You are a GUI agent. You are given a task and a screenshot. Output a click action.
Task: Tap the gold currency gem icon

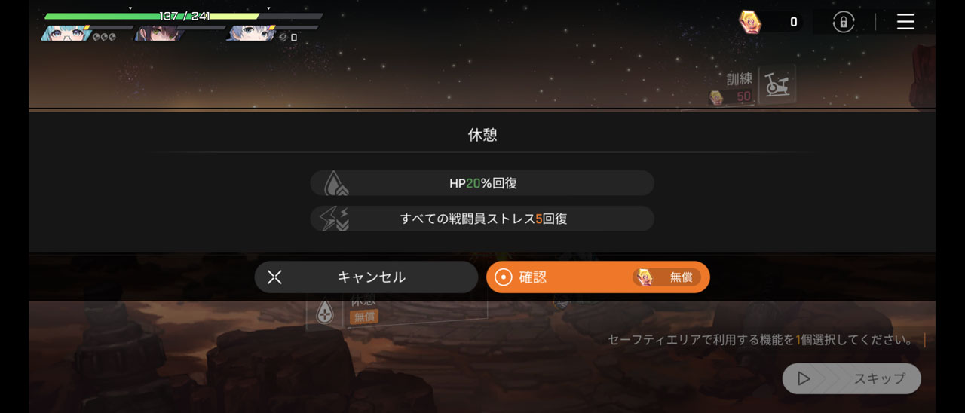coord(749,22)
